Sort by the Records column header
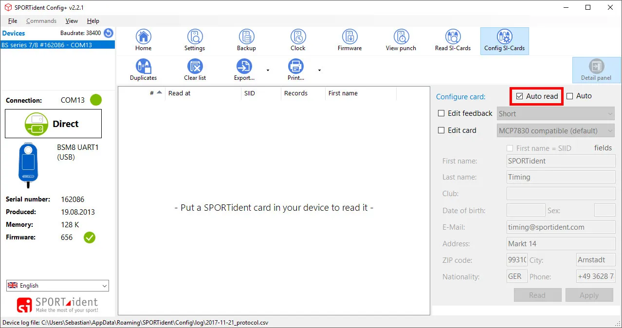The image size is (622, 328). [303, 93]
